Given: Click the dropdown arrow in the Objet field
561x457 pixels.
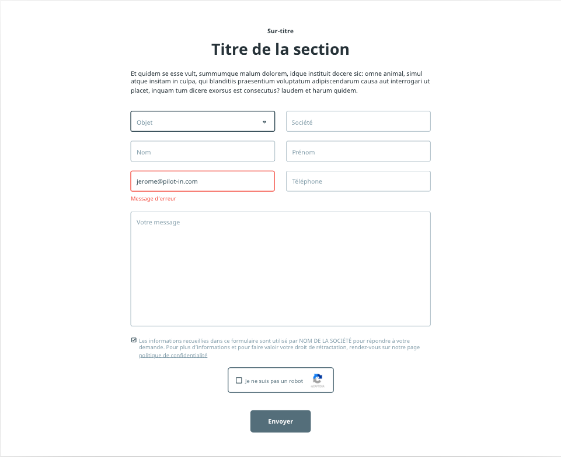Looking at the screenshot, I should (x=264, y=122).
